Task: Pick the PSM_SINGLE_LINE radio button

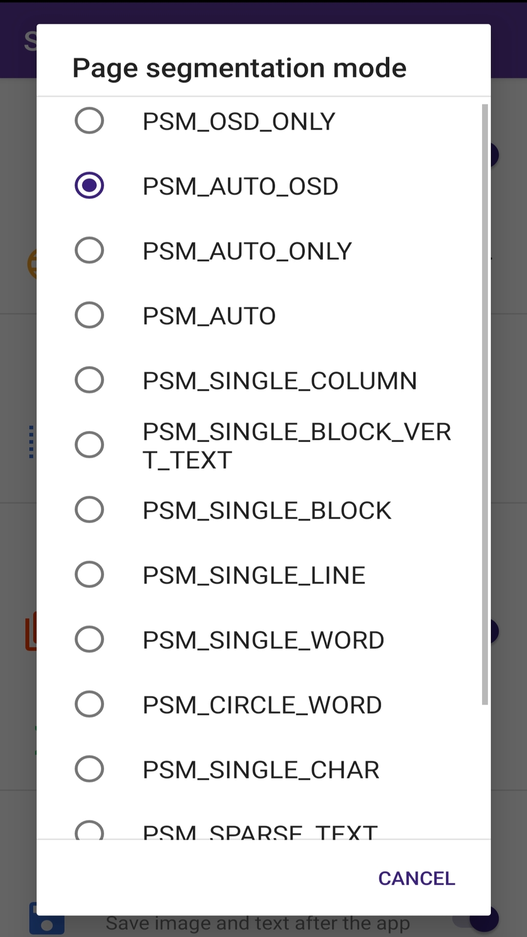Action: 89,574
